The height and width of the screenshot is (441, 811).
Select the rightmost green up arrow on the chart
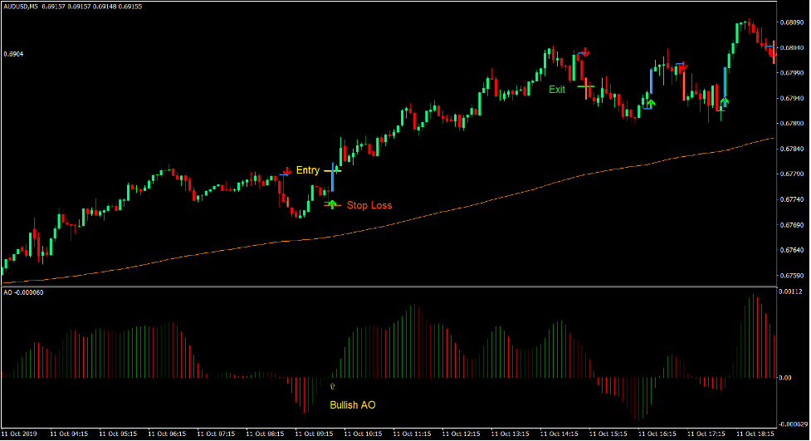tap(725, 103)
